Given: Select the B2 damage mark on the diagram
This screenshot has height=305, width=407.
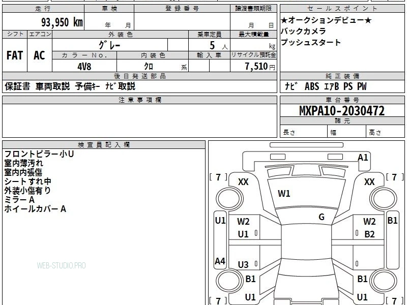Looking at the screenshot, I should 369,234.
